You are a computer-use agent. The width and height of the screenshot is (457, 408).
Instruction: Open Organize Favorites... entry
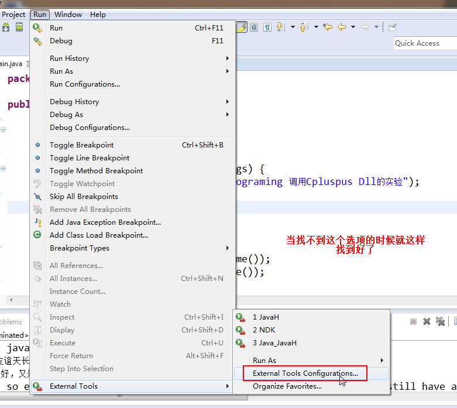tap(311, 386)
